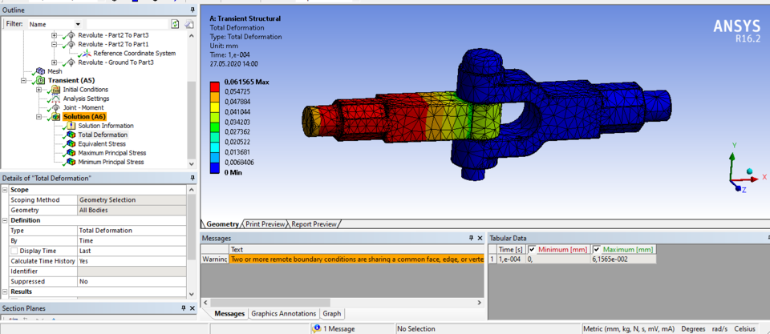Select Equivalent Stress in the tree

click(x=102, y=143)
